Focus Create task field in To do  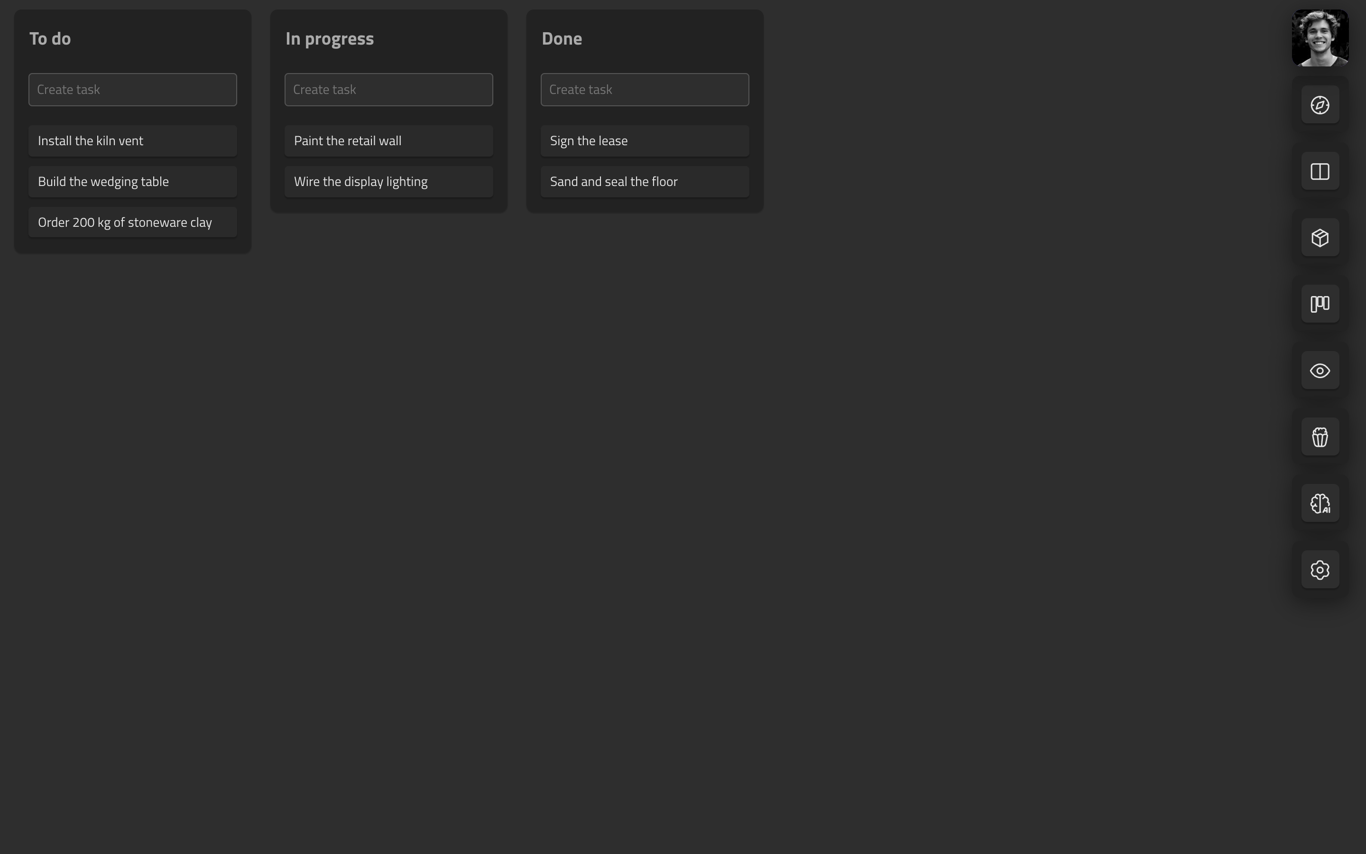coord(133,90)
